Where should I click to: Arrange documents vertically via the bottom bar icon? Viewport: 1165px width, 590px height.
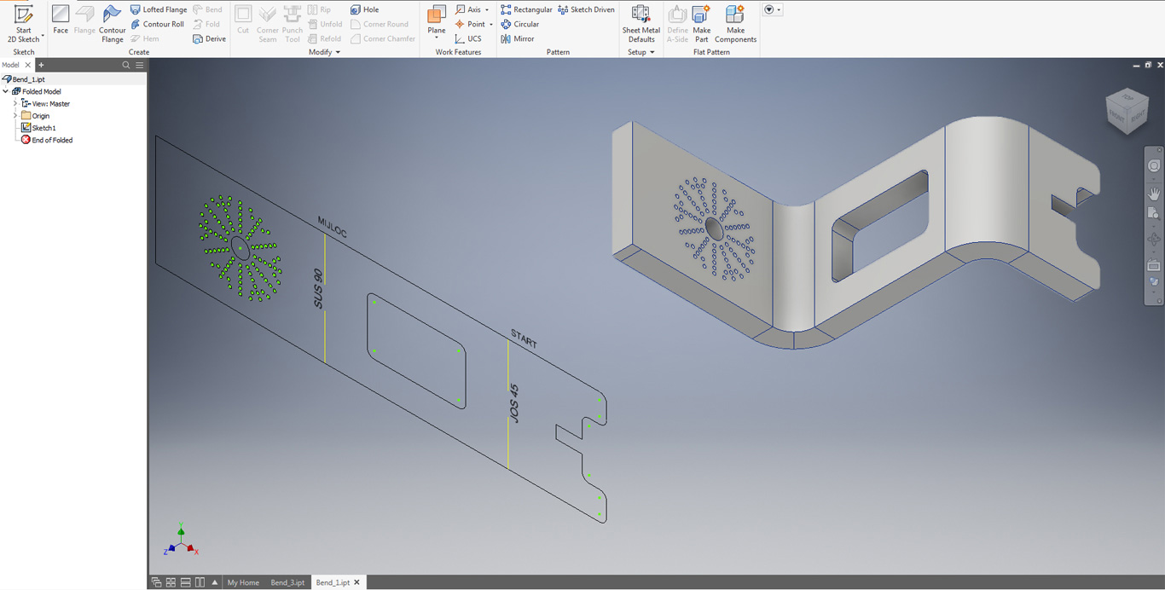click(x=200, y=582)
